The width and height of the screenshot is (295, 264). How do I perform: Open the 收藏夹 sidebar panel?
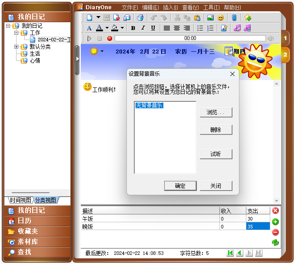[37, 231]
